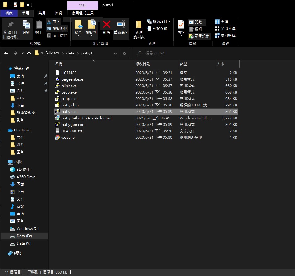The height and width of the screenshot is (276, 295).
Task: Open OneDrive in navigation pane
Action: coord(22,130)
